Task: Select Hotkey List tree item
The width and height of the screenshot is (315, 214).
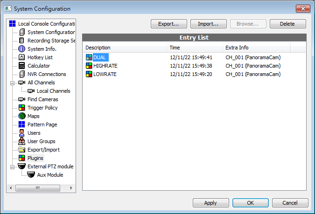Action: [x=40, y=57]
